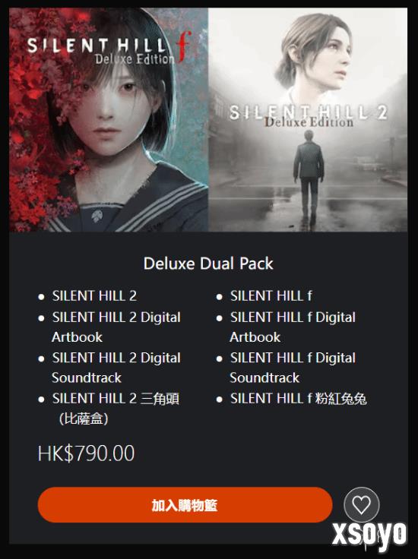This screenshot has height=559, width=418.
Task: Select the SILENT HILL 2 三角頭 (比薩盒) item
Action: tap(116, 408)
